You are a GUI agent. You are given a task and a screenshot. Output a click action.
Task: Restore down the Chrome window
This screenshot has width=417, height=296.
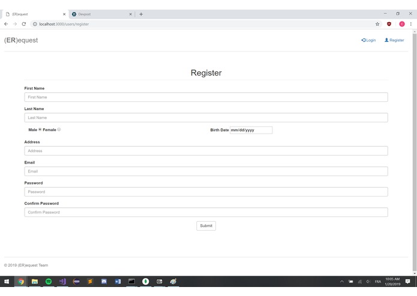tap(398, 14)
